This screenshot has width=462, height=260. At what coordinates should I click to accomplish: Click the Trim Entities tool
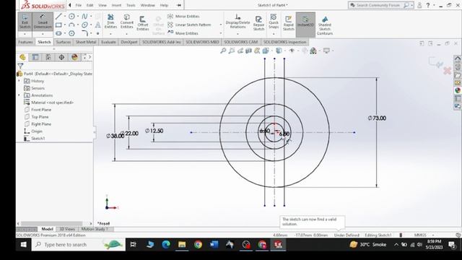110,21
